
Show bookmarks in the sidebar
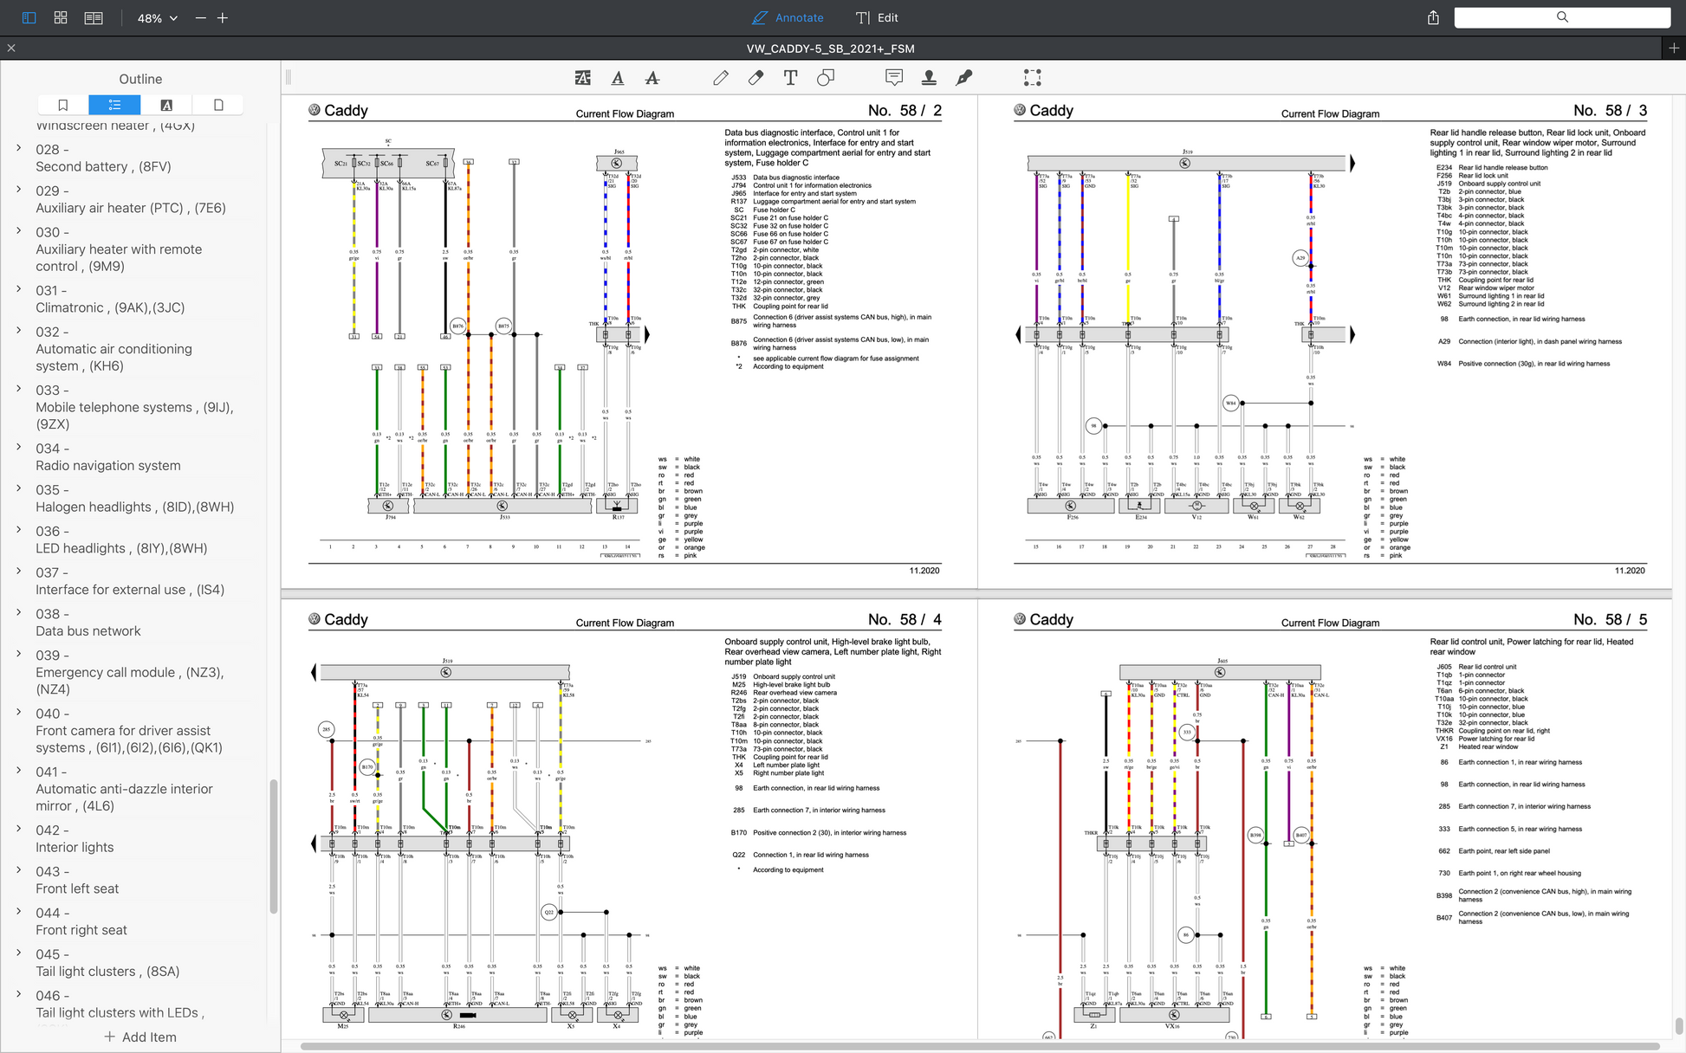pos(63,105)
